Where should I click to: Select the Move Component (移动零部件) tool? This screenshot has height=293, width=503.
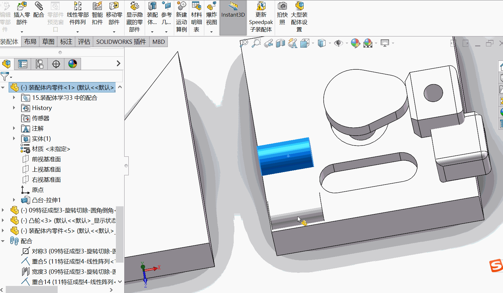coord(114,13)
